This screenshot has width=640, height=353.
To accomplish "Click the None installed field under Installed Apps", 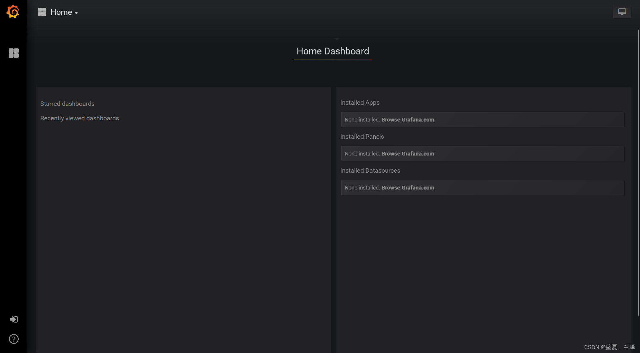I will tap(362, 119).
